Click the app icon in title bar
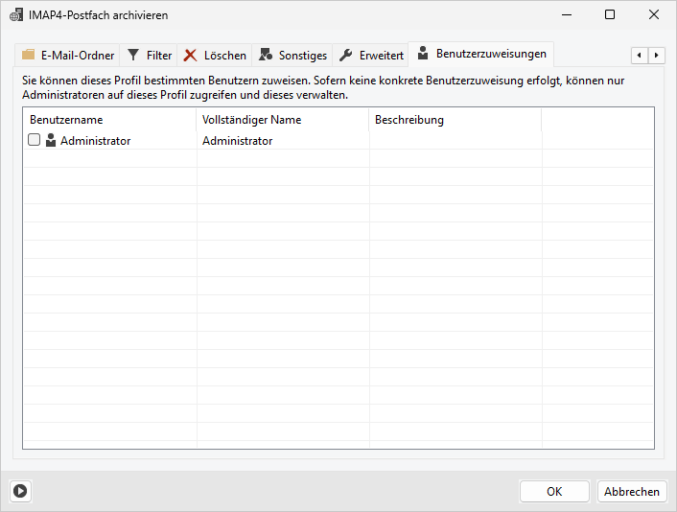This screenshot has height=512, width=677. 16,15
